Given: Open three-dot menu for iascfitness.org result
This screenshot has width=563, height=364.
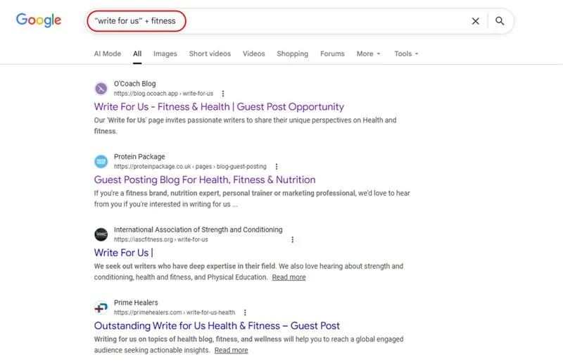Looking at the screenshot, I should click(x=293, y=239).
